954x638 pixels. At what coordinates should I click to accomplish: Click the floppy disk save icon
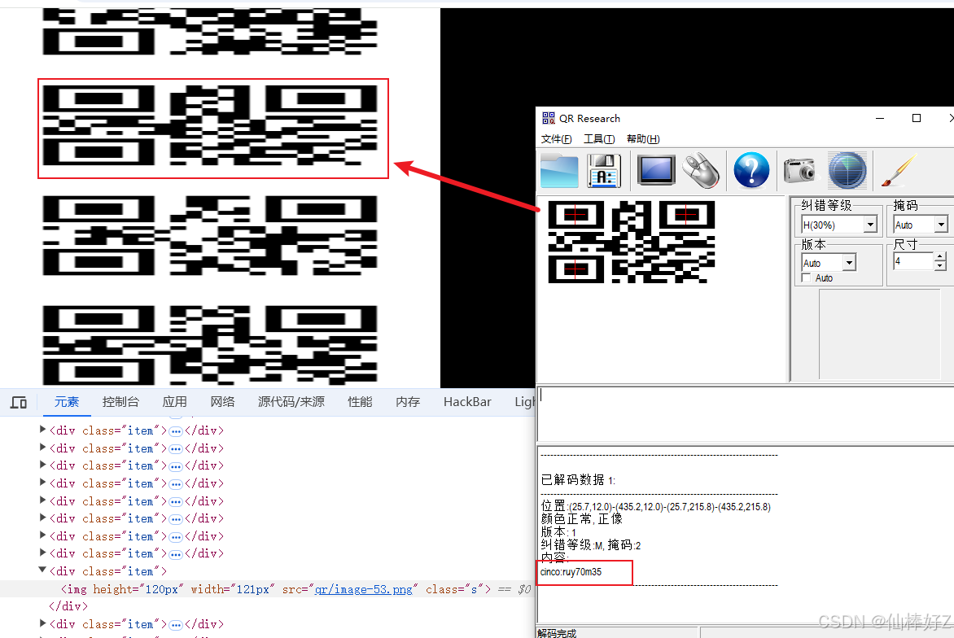603,171
